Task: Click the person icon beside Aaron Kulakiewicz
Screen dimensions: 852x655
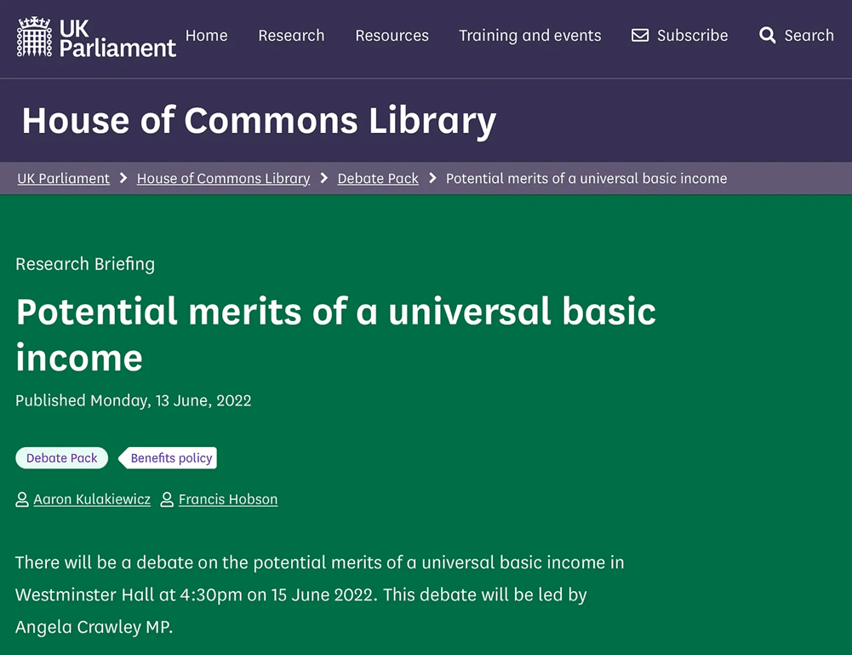Action: [x=22, y=499]
